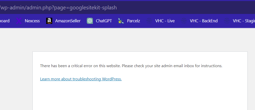This screenshot has width=255, height=110.
Task: Click the empty white area below the troubleshooting link
Action: 140,96
